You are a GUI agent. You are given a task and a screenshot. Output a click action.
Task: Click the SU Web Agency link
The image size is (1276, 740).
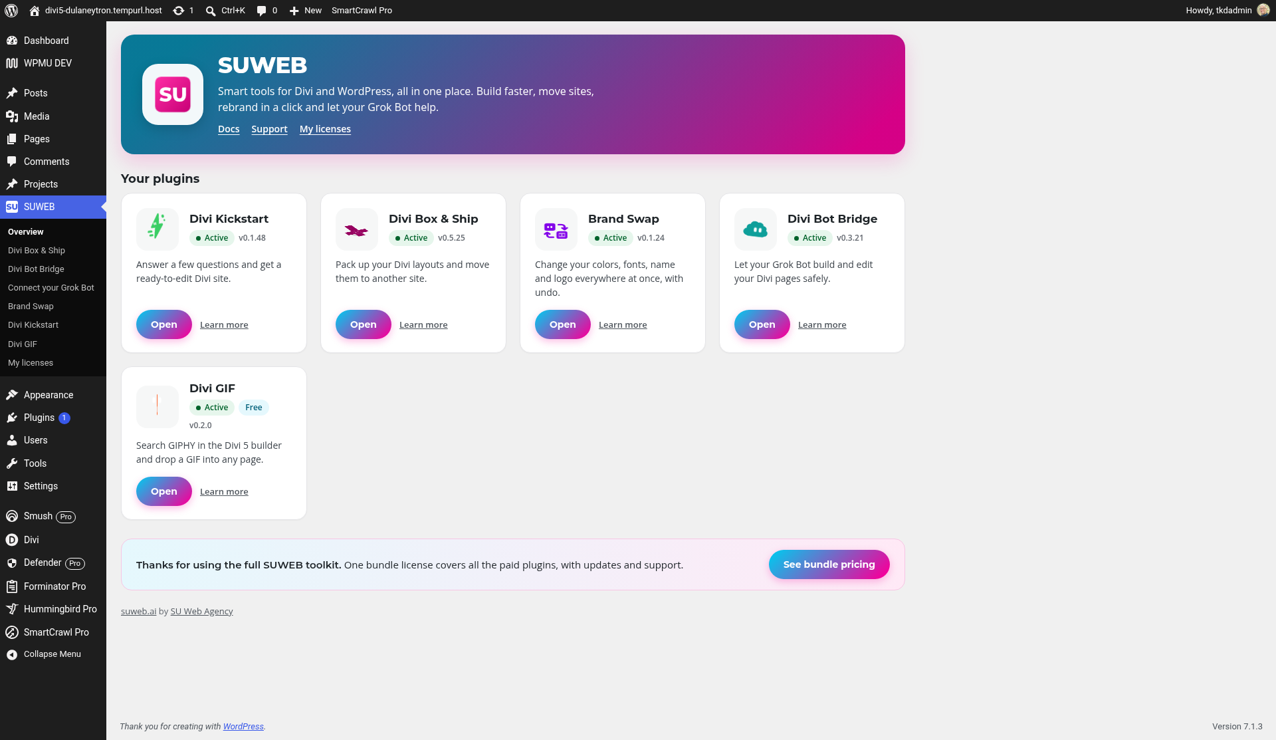coord(201,612)
